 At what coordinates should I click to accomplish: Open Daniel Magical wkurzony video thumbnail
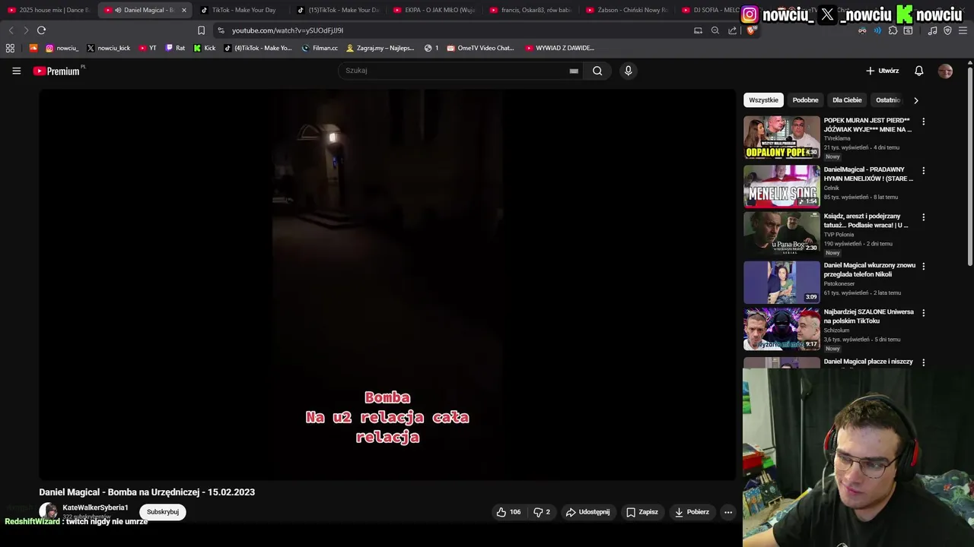[781, 282]
